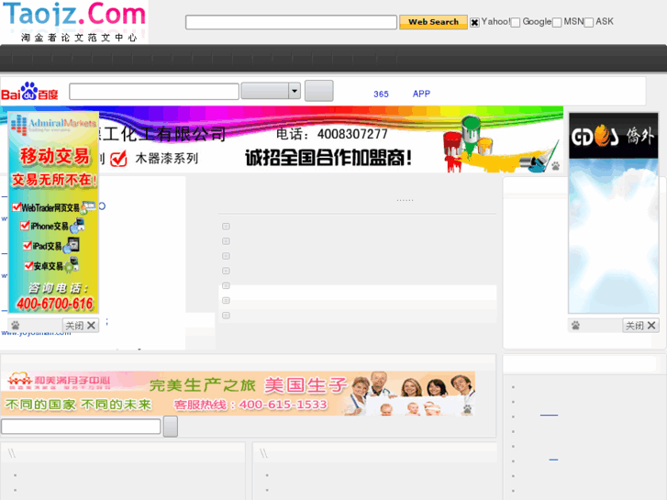Click the top web search text field
Viewport: 667px width, 500px height.
click(291, 22)
